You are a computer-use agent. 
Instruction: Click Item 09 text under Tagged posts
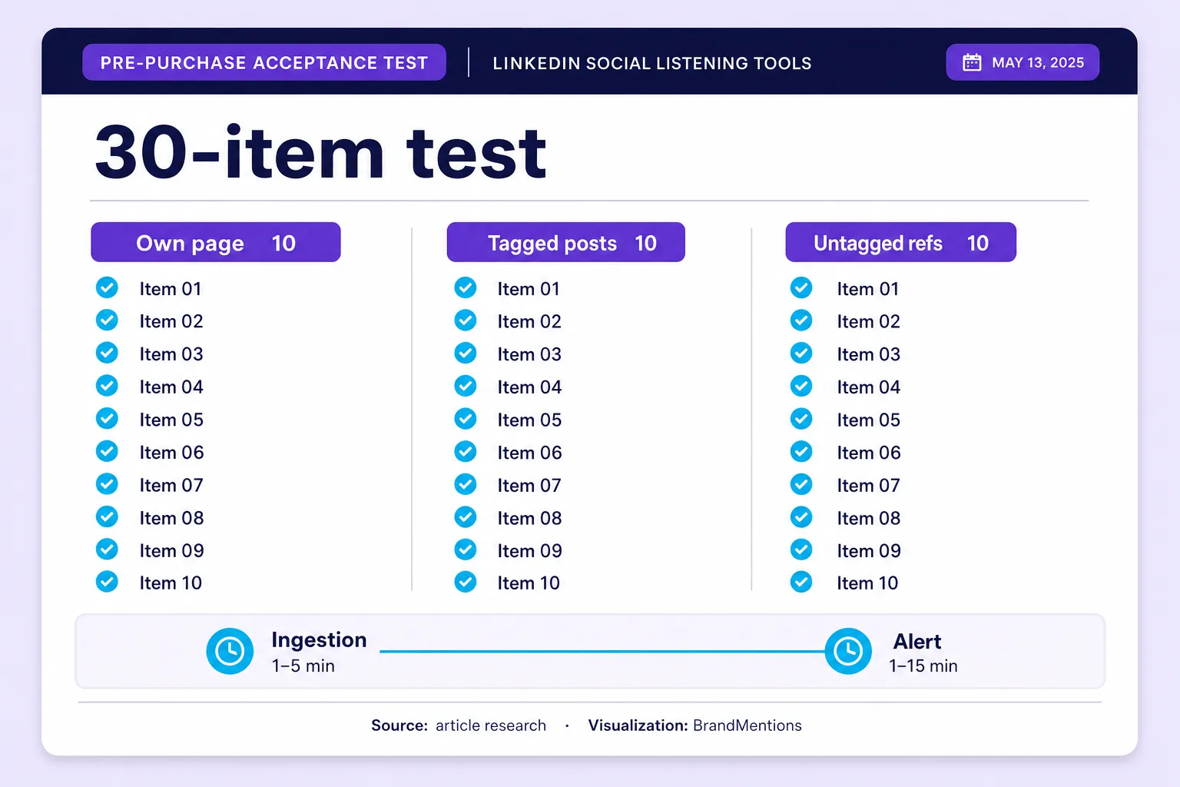529,550
